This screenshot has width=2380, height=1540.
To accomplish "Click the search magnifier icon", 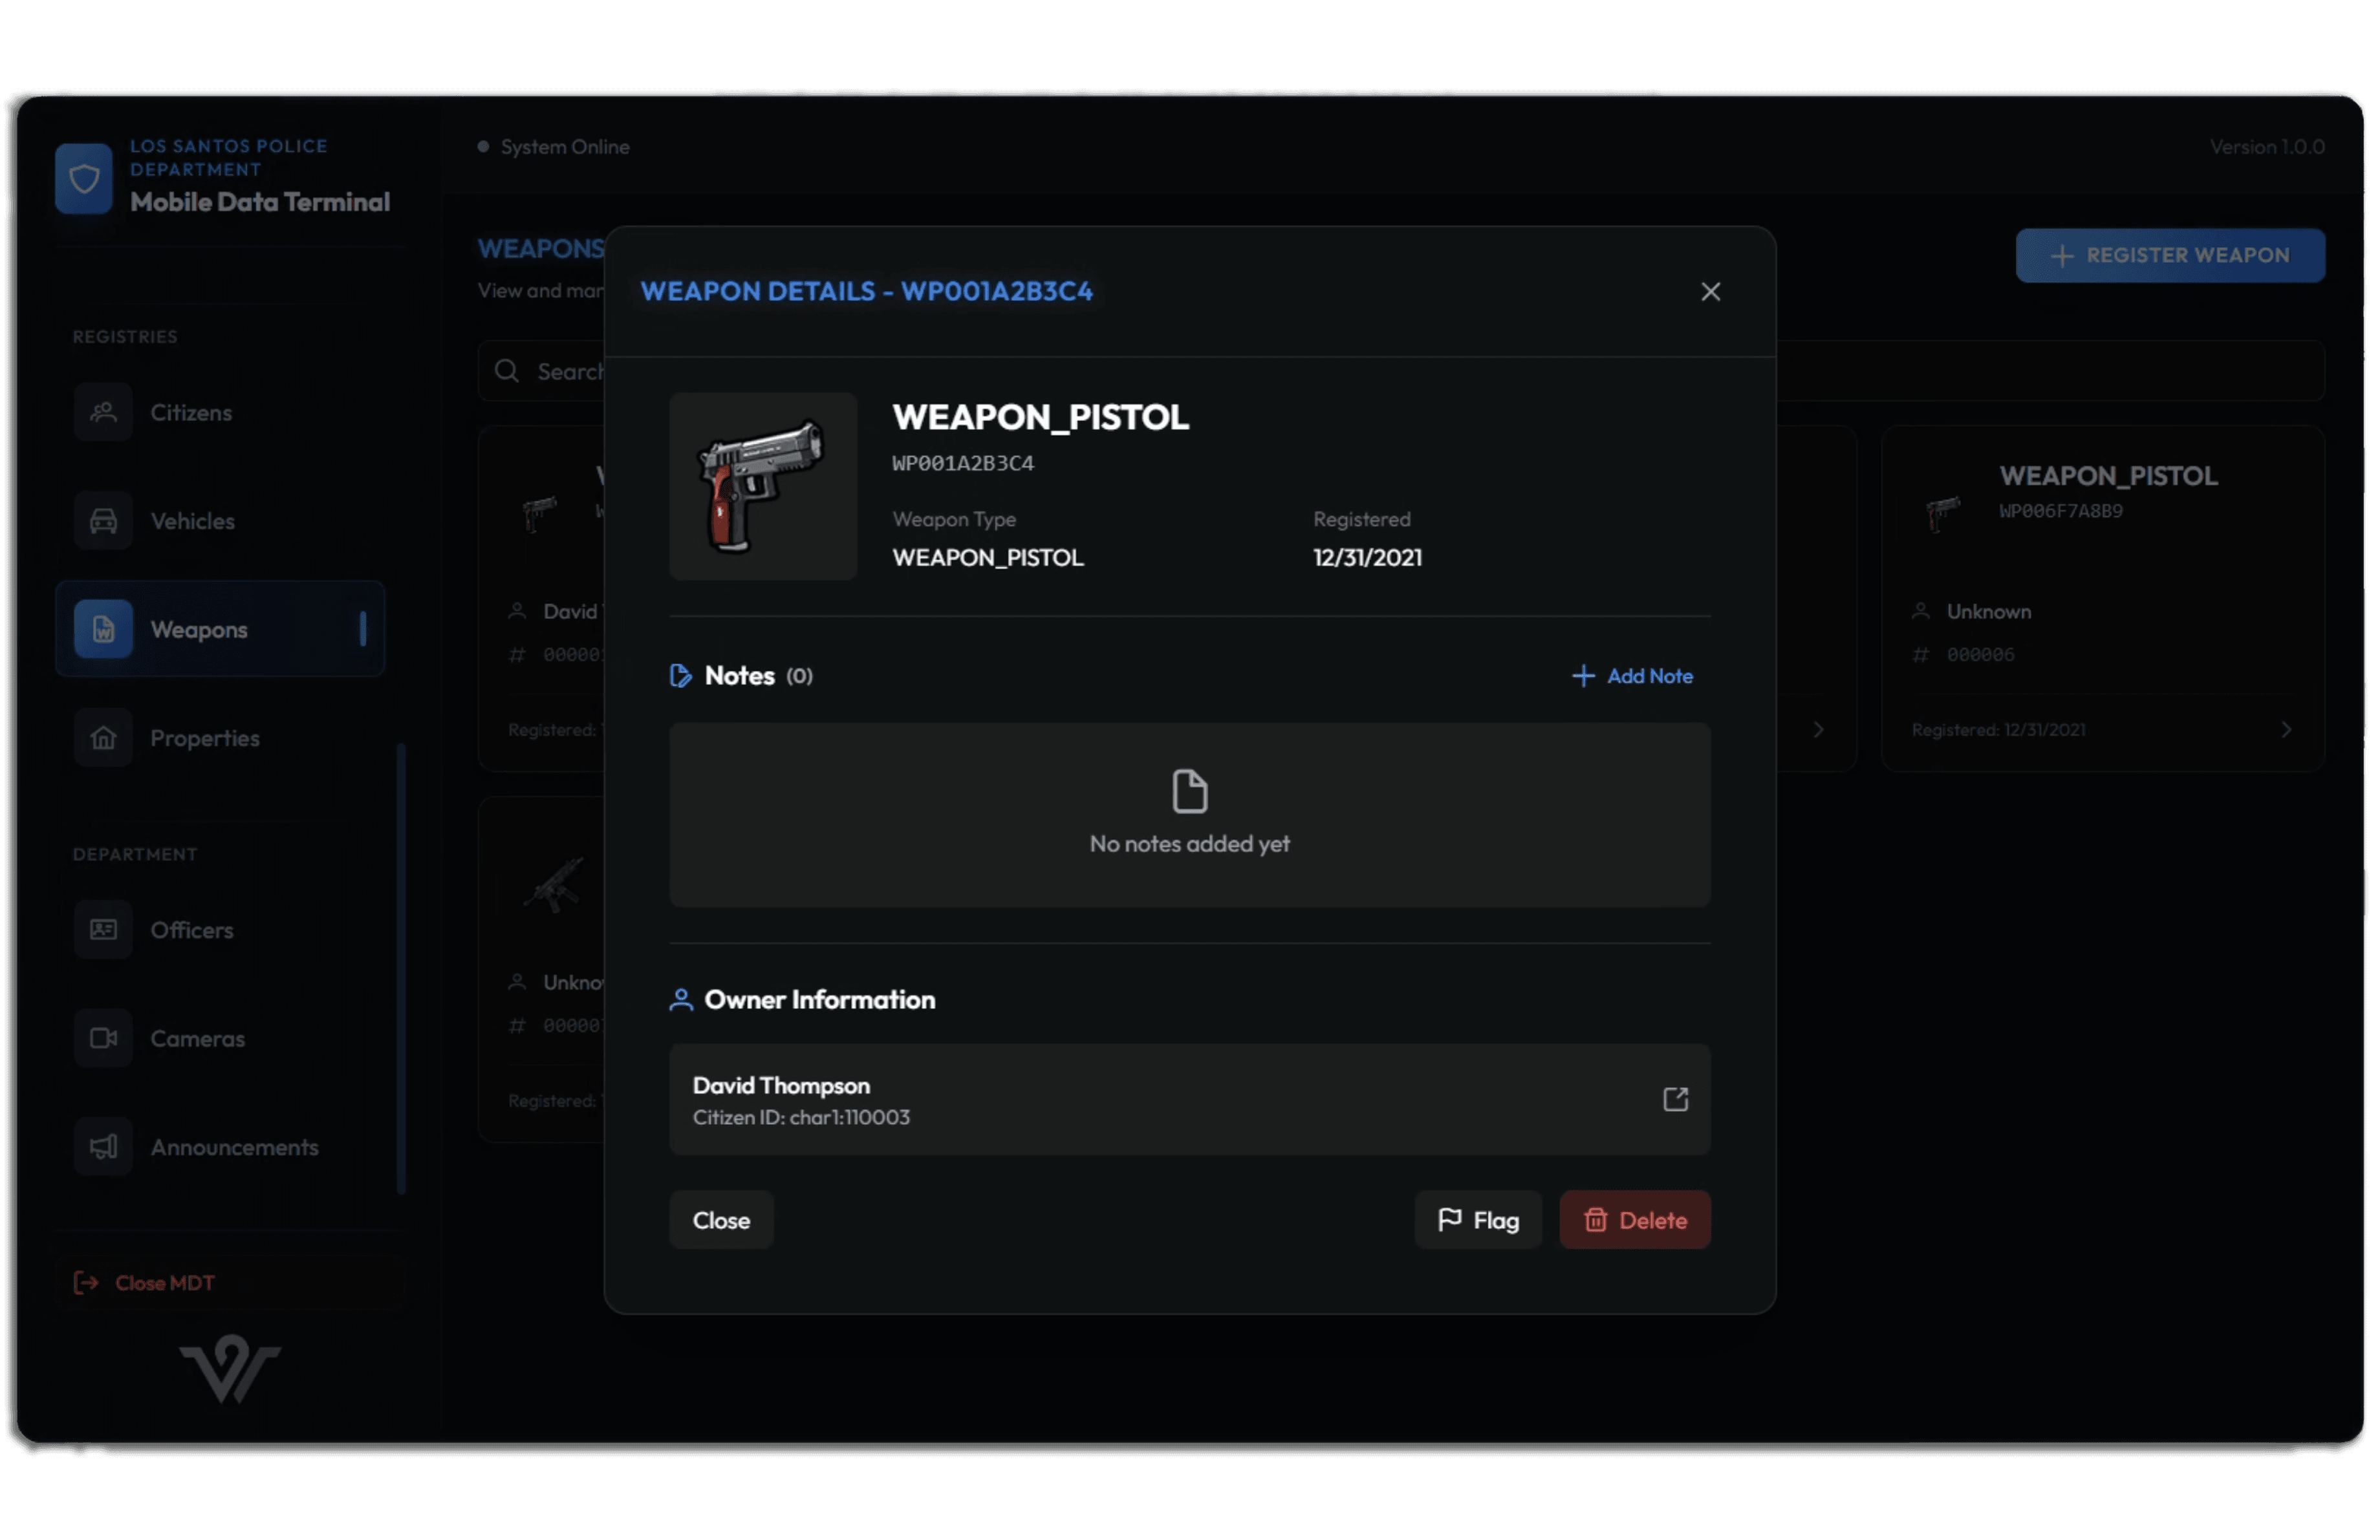I will (507, 370).
